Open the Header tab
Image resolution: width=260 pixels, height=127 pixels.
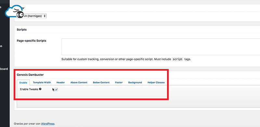click(x=60, y=82)
